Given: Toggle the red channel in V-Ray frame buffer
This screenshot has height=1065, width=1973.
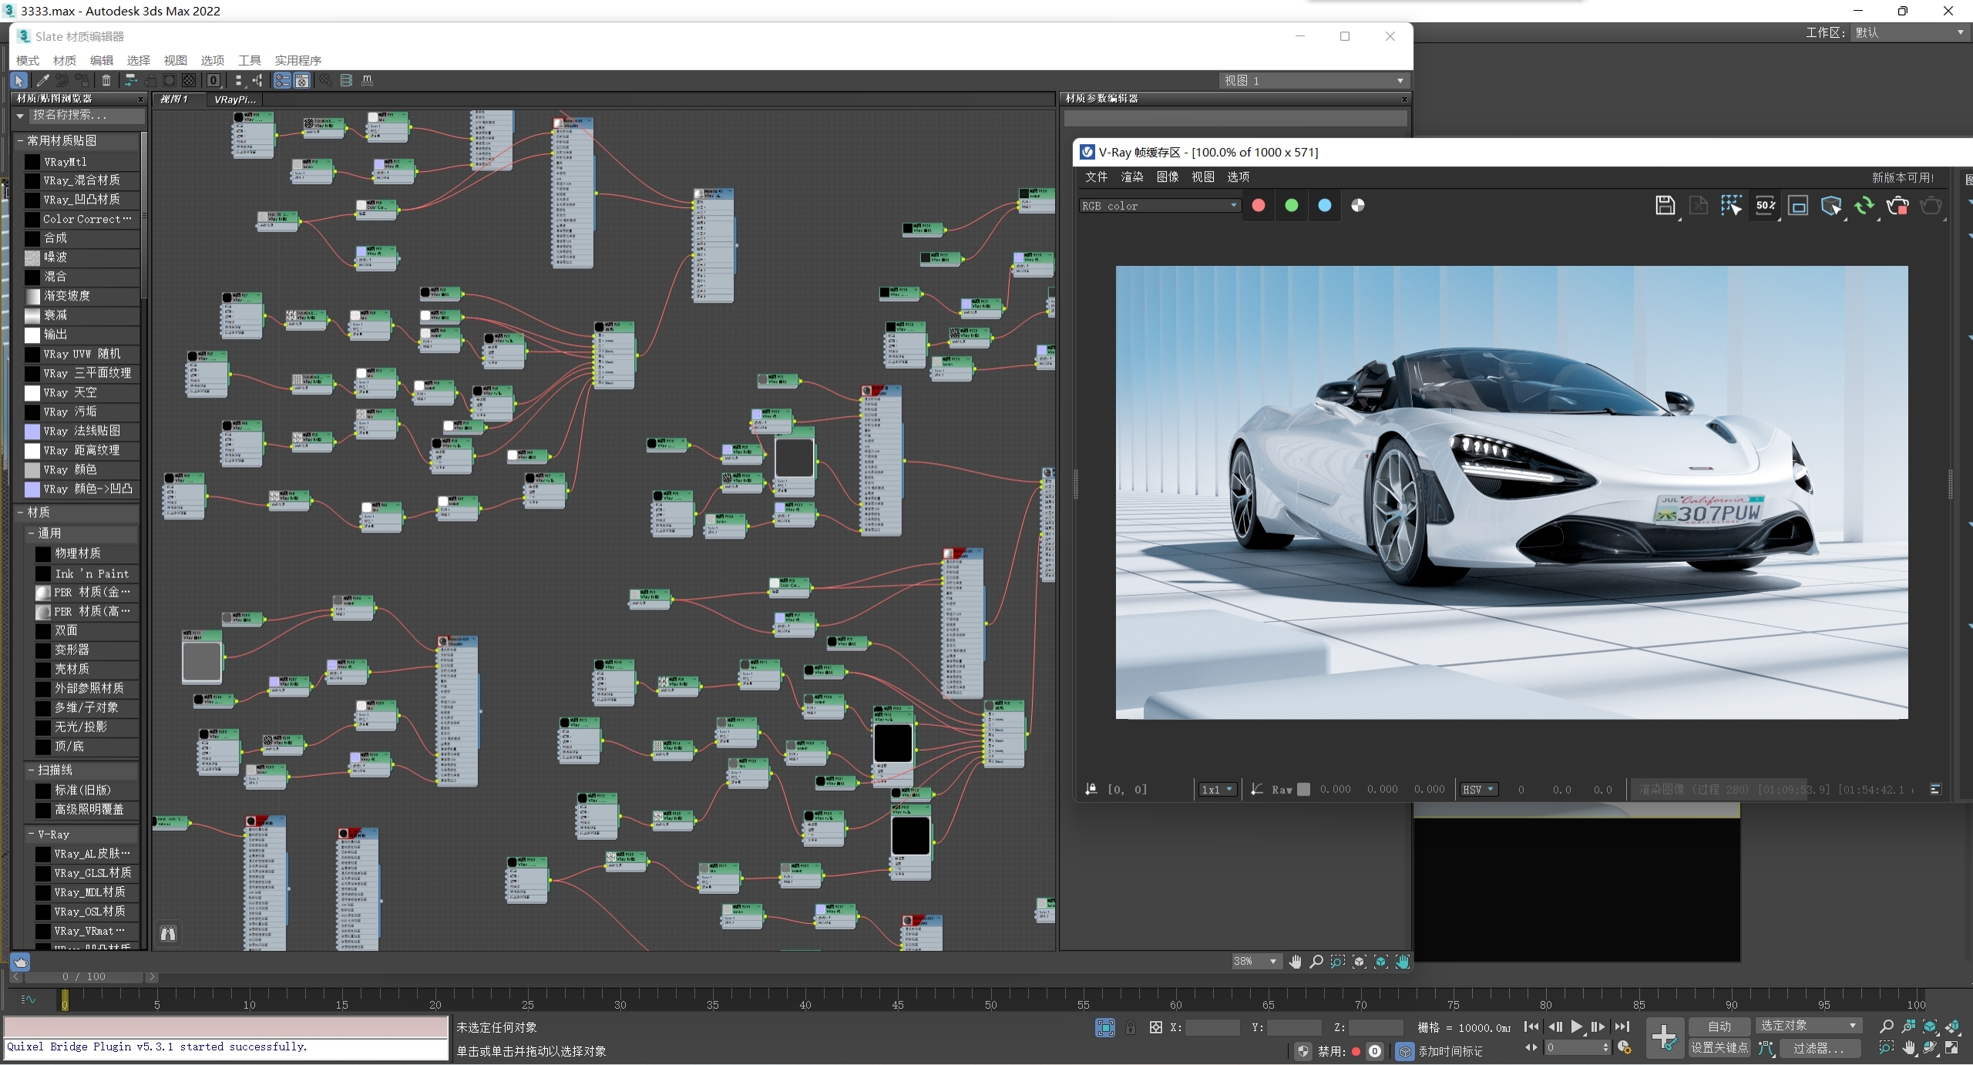Looking at the screenshot, I should 1259,205.
